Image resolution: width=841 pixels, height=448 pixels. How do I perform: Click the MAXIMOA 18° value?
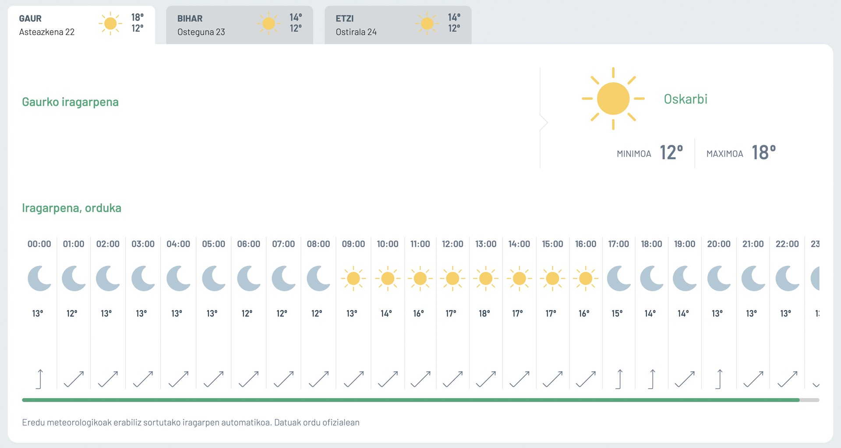coord(763,153)
